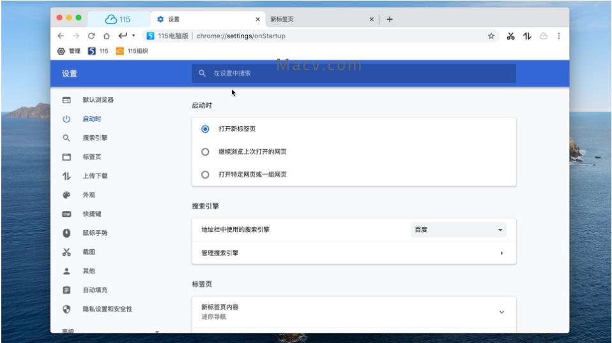Image resolution: width=612 pixels, height=343 pixels.
Task: Open 外观 in sidebar
Action: (x=89, y=194)
